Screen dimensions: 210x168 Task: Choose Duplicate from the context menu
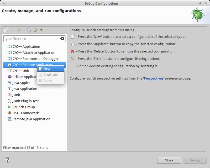coord(51,75)
